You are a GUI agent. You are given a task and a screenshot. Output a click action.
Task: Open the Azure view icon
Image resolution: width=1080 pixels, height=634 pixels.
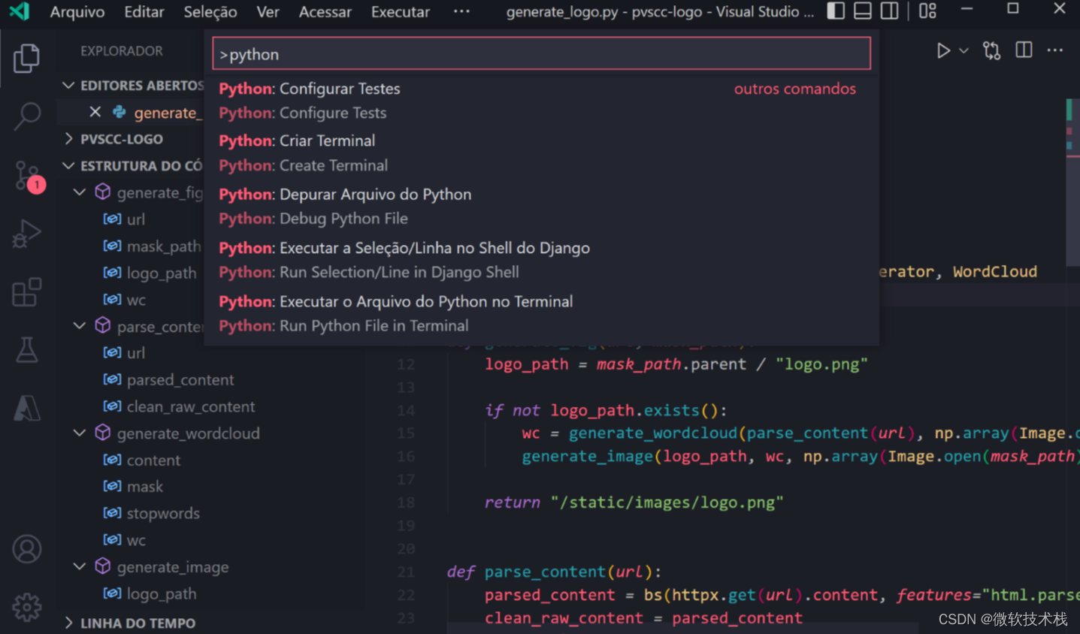click(26, 408)
